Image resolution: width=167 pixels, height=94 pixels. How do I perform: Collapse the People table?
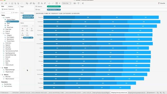click(x=1, y=68)
